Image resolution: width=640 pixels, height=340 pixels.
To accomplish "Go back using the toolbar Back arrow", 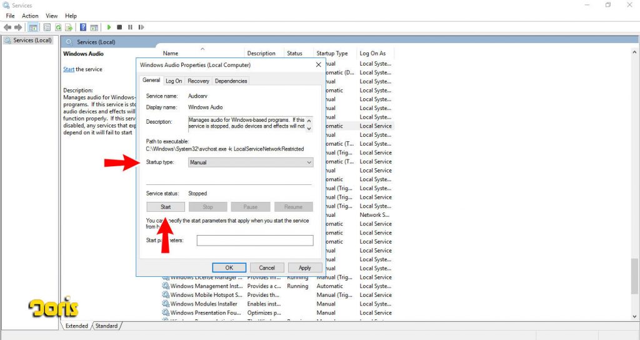I will pyautogui.click(x=7, y=27).
